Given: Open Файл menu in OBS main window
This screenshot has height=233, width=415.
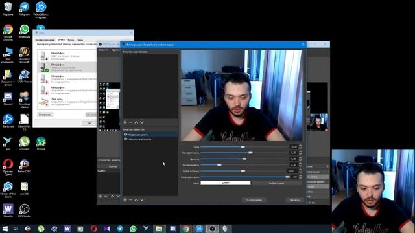Looking at the screenshot, I should (x=104, y=50).
